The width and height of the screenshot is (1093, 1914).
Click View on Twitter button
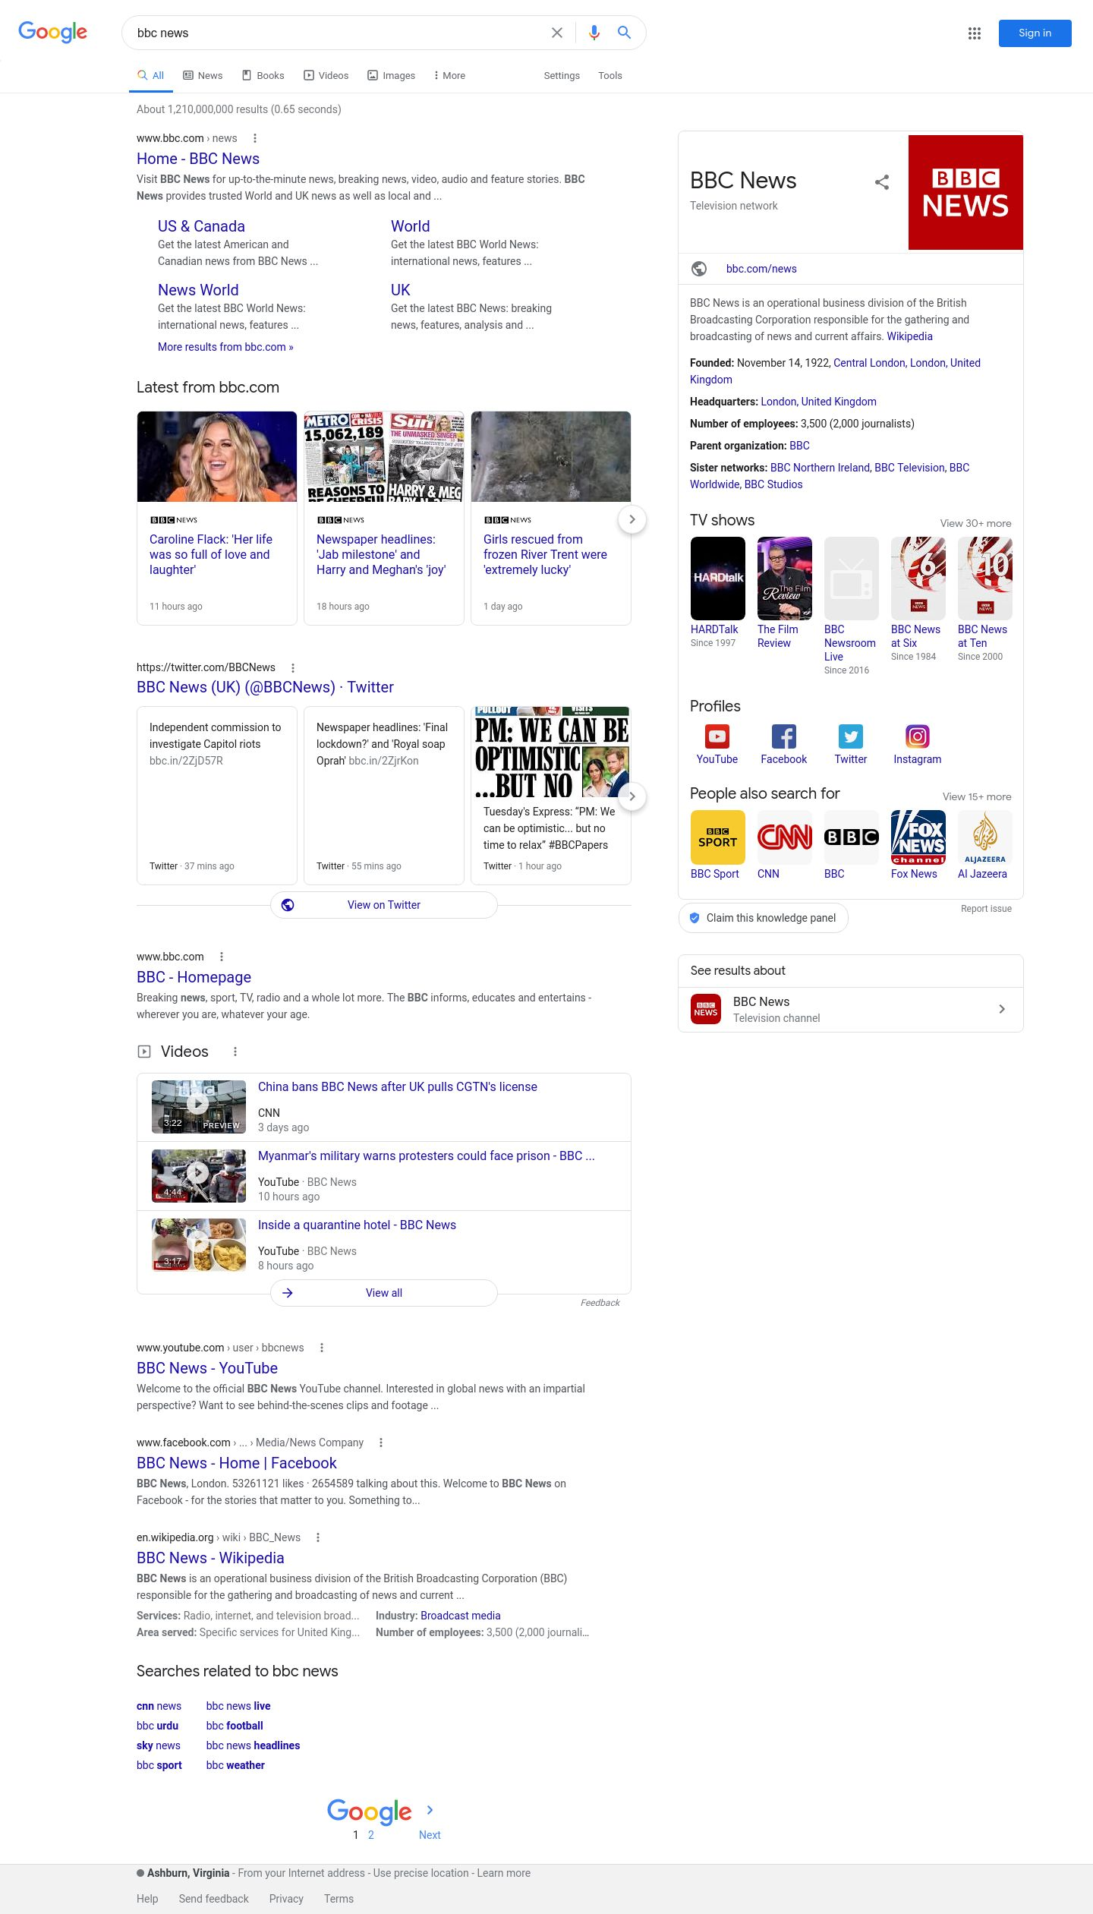[x=384, y=905]
